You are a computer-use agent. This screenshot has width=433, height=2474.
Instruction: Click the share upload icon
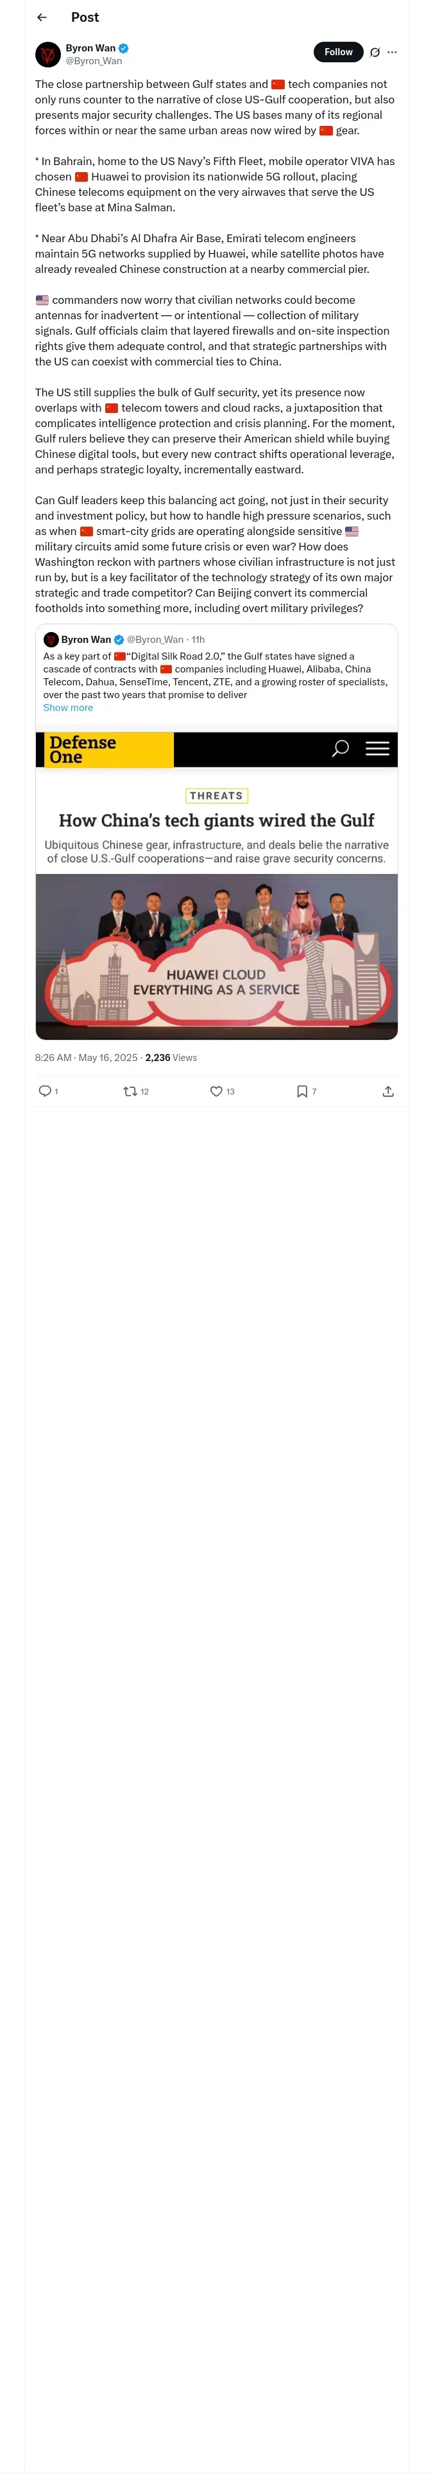(388, 1091)
